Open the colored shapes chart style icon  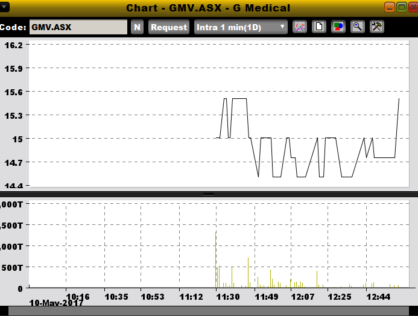tap(338, 27)
